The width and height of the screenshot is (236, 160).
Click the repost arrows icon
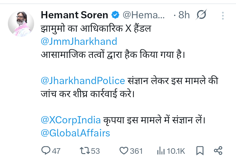[x=85, y=151]
